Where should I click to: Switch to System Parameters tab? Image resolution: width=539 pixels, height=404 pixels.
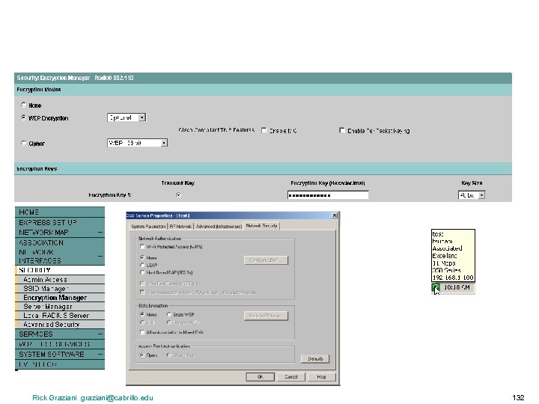(x=148, y=227)
